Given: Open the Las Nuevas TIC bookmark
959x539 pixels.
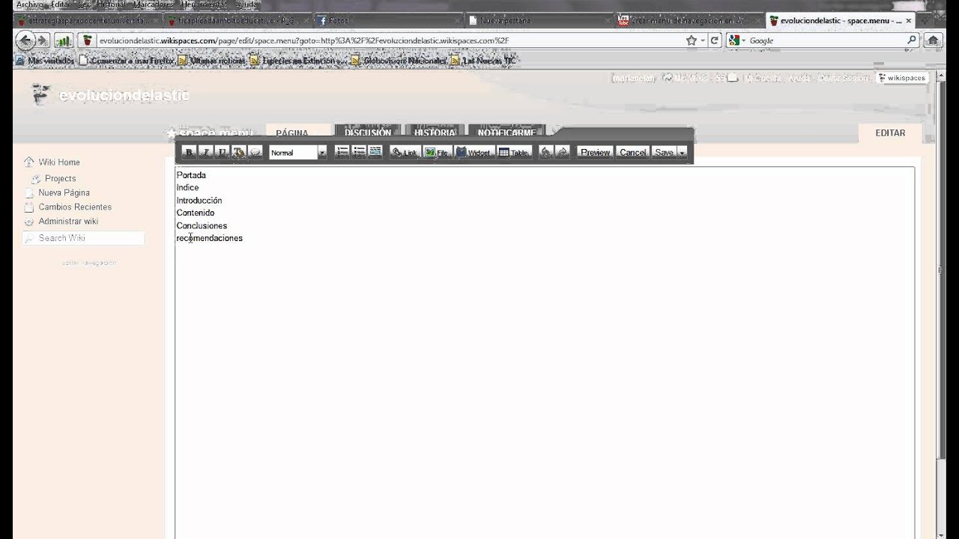Looking at the screenshot, I should point(483,60).
